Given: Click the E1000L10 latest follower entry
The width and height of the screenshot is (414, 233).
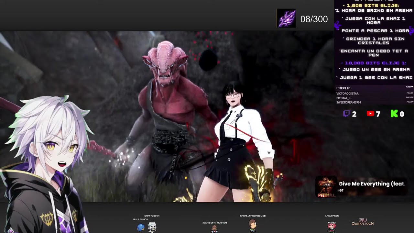Looking at the screenshot, I should [x=375, y=88].
